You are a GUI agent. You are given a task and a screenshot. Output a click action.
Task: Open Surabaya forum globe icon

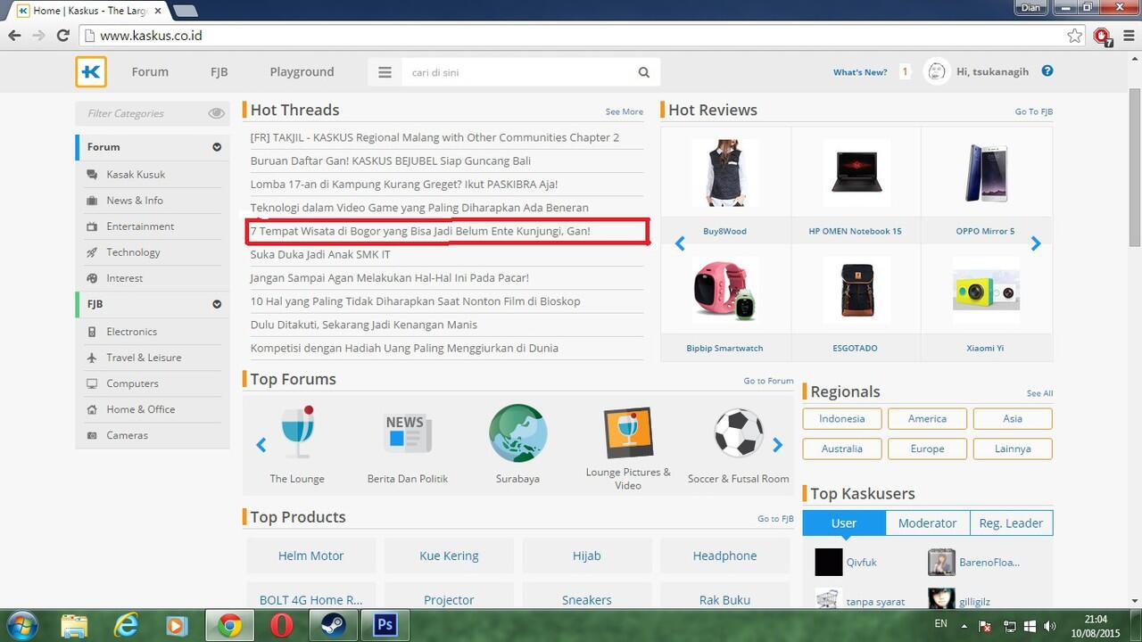pyautogui.click(x=517, y=432)
